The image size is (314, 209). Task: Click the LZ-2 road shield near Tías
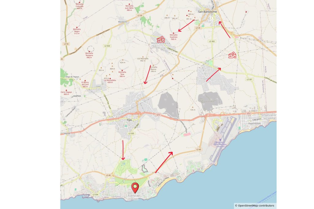158,115
